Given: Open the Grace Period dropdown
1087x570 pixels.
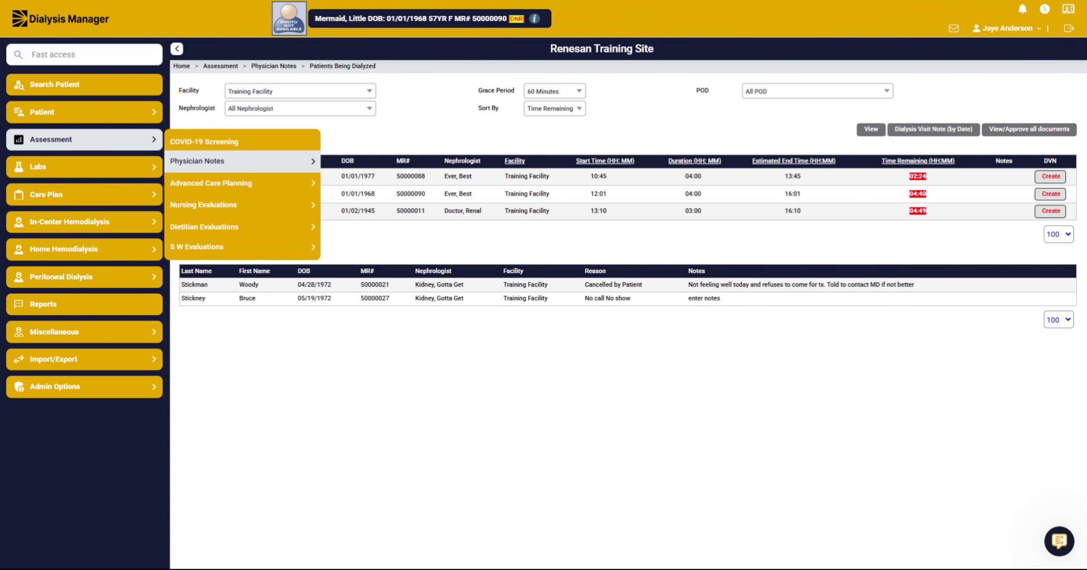Looking at the screenshot, I should tap(554, 91).
